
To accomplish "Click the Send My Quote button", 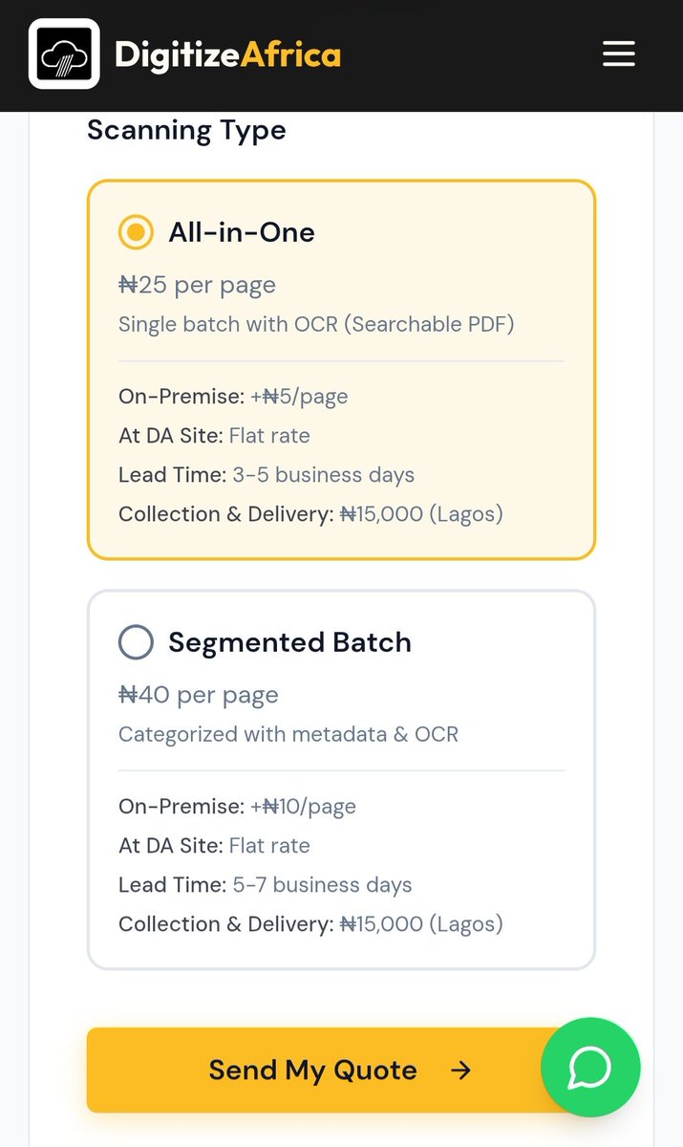I will [x=341, y=1070].
